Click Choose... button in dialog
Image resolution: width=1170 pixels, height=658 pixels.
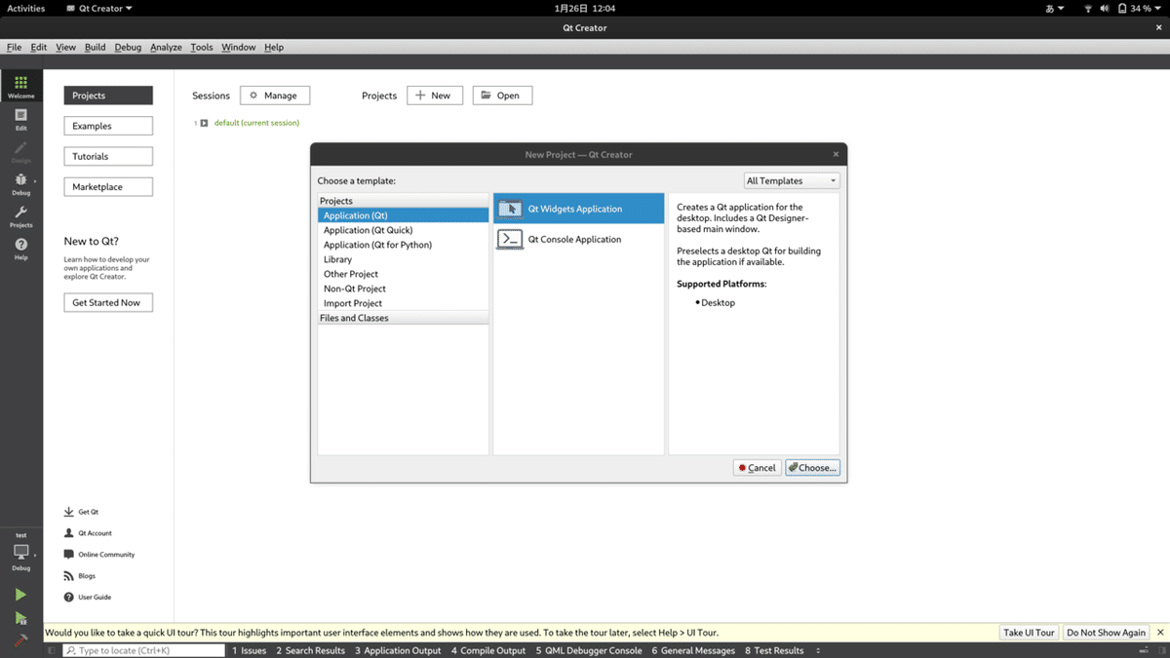coord(812,468)
